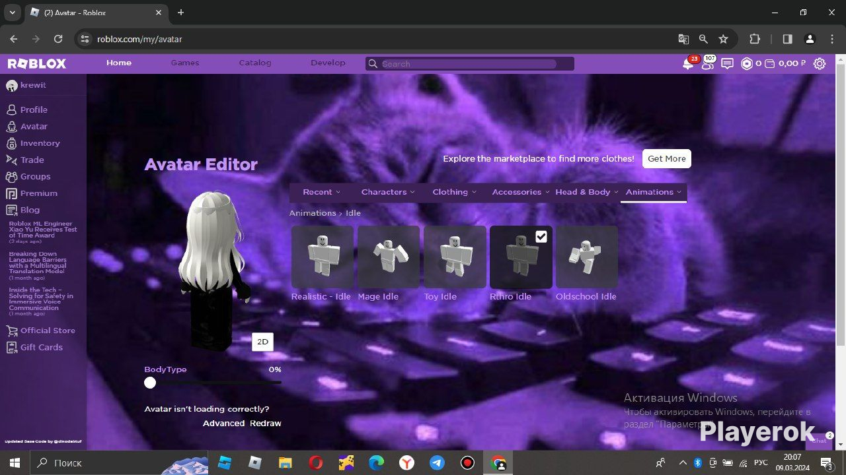Go to Home in the Roblox navbar

pyautogui.click(x=119, y=63)
